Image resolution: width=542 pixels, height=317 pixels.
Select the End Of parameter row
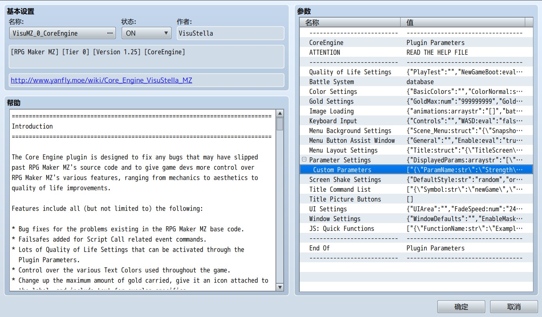click(416, 248)
